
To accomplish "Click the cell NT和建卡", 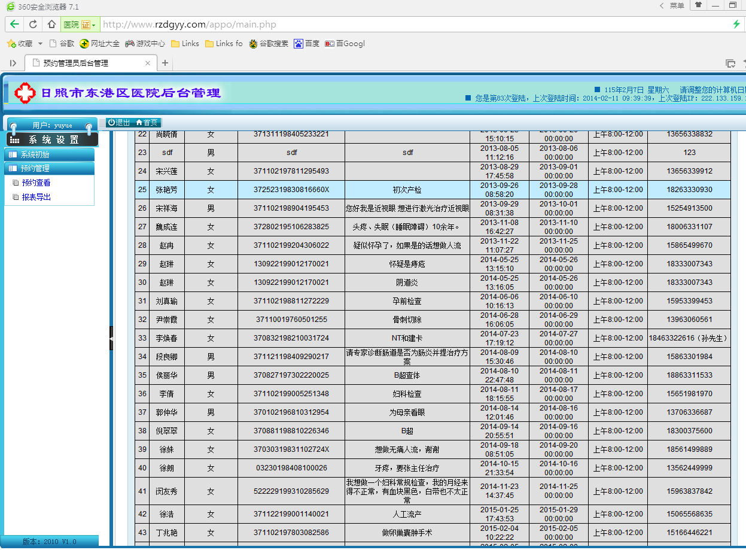I will pyautogui.click(x=407, y=338).
